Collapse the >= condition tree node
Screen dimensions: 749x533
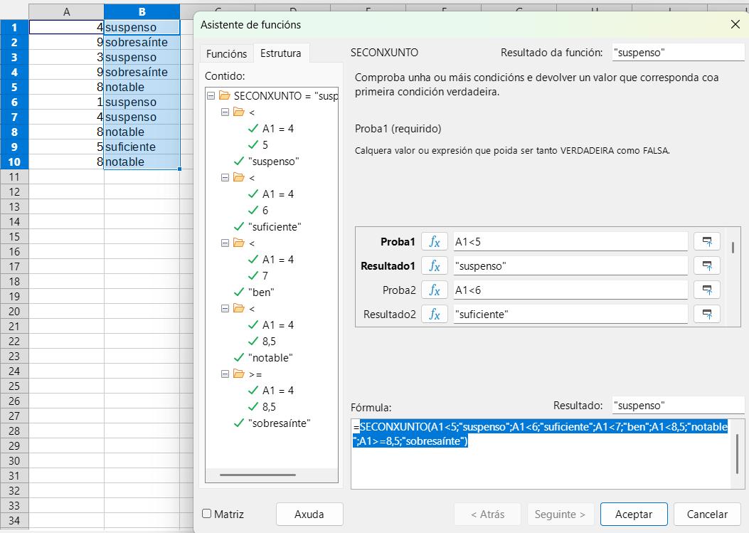[x=225, y=374]
